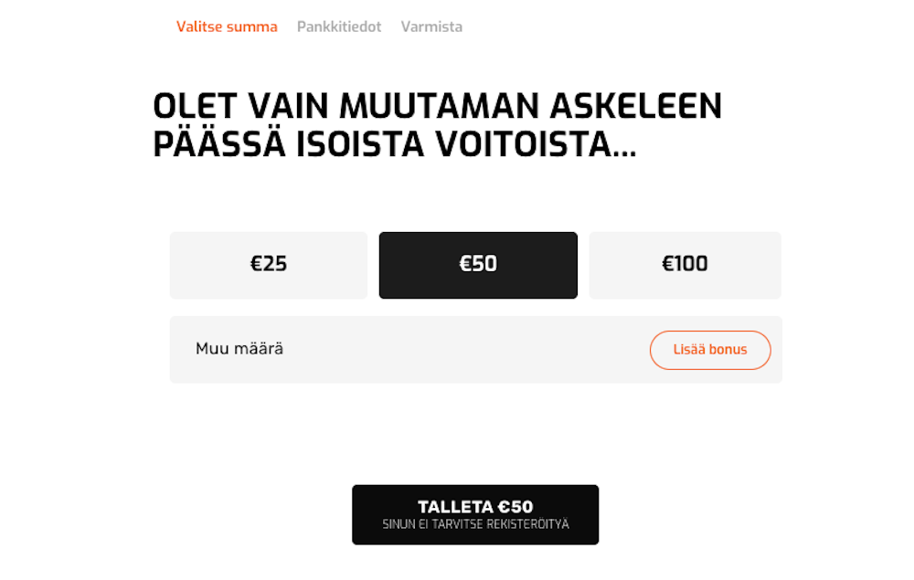Return to the Valitse summa step
The width and height of the screenshot is (914, 580).
click(227, 26)
